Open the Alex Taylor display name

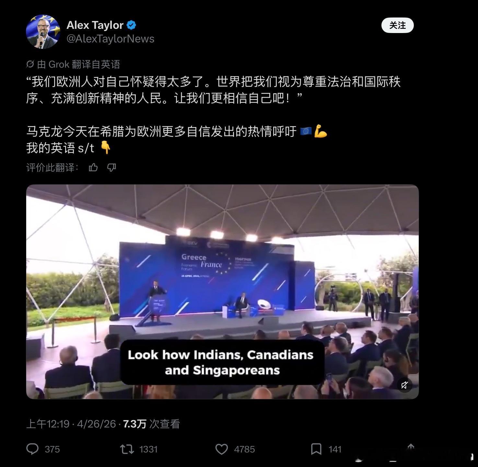(95, 25)
